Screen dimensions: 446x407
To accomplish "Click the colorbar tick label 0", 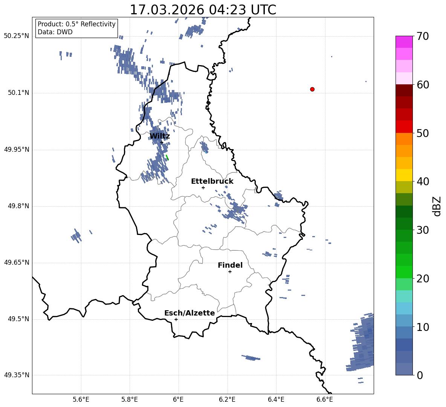I will click(x=420, y=375).
